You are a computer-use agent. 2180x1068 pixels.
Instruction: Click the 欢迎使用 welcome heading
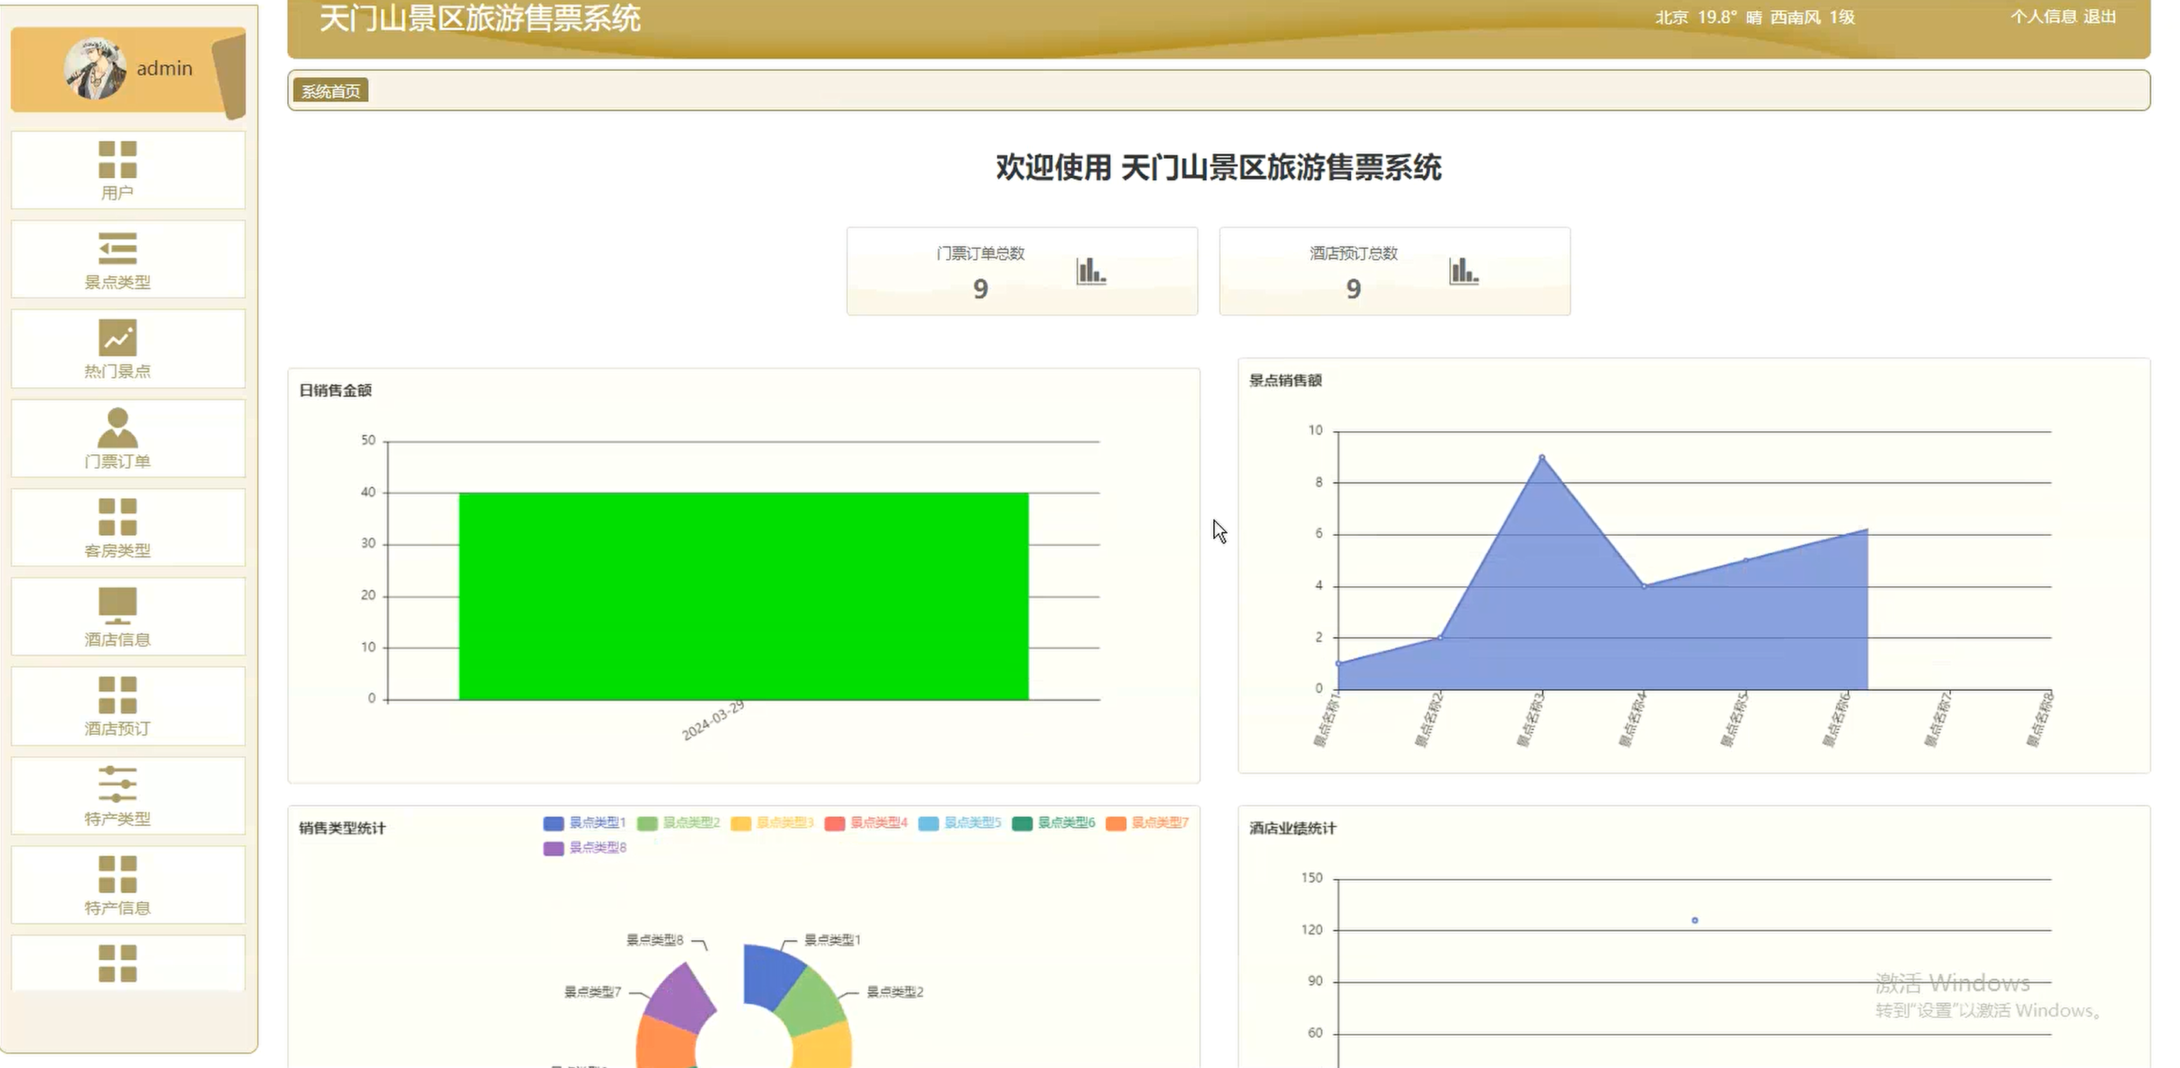tap(1218, 167)
